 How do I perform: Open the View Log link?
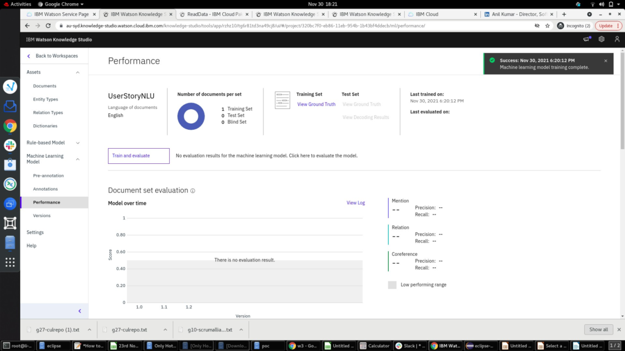click(355, 203)
